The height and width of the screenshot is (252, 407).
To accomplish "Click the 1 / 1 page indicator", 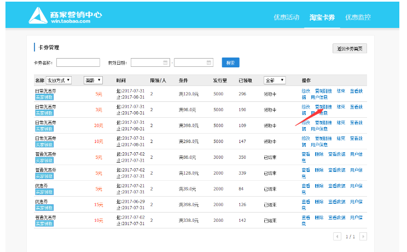I will [350, 237].
